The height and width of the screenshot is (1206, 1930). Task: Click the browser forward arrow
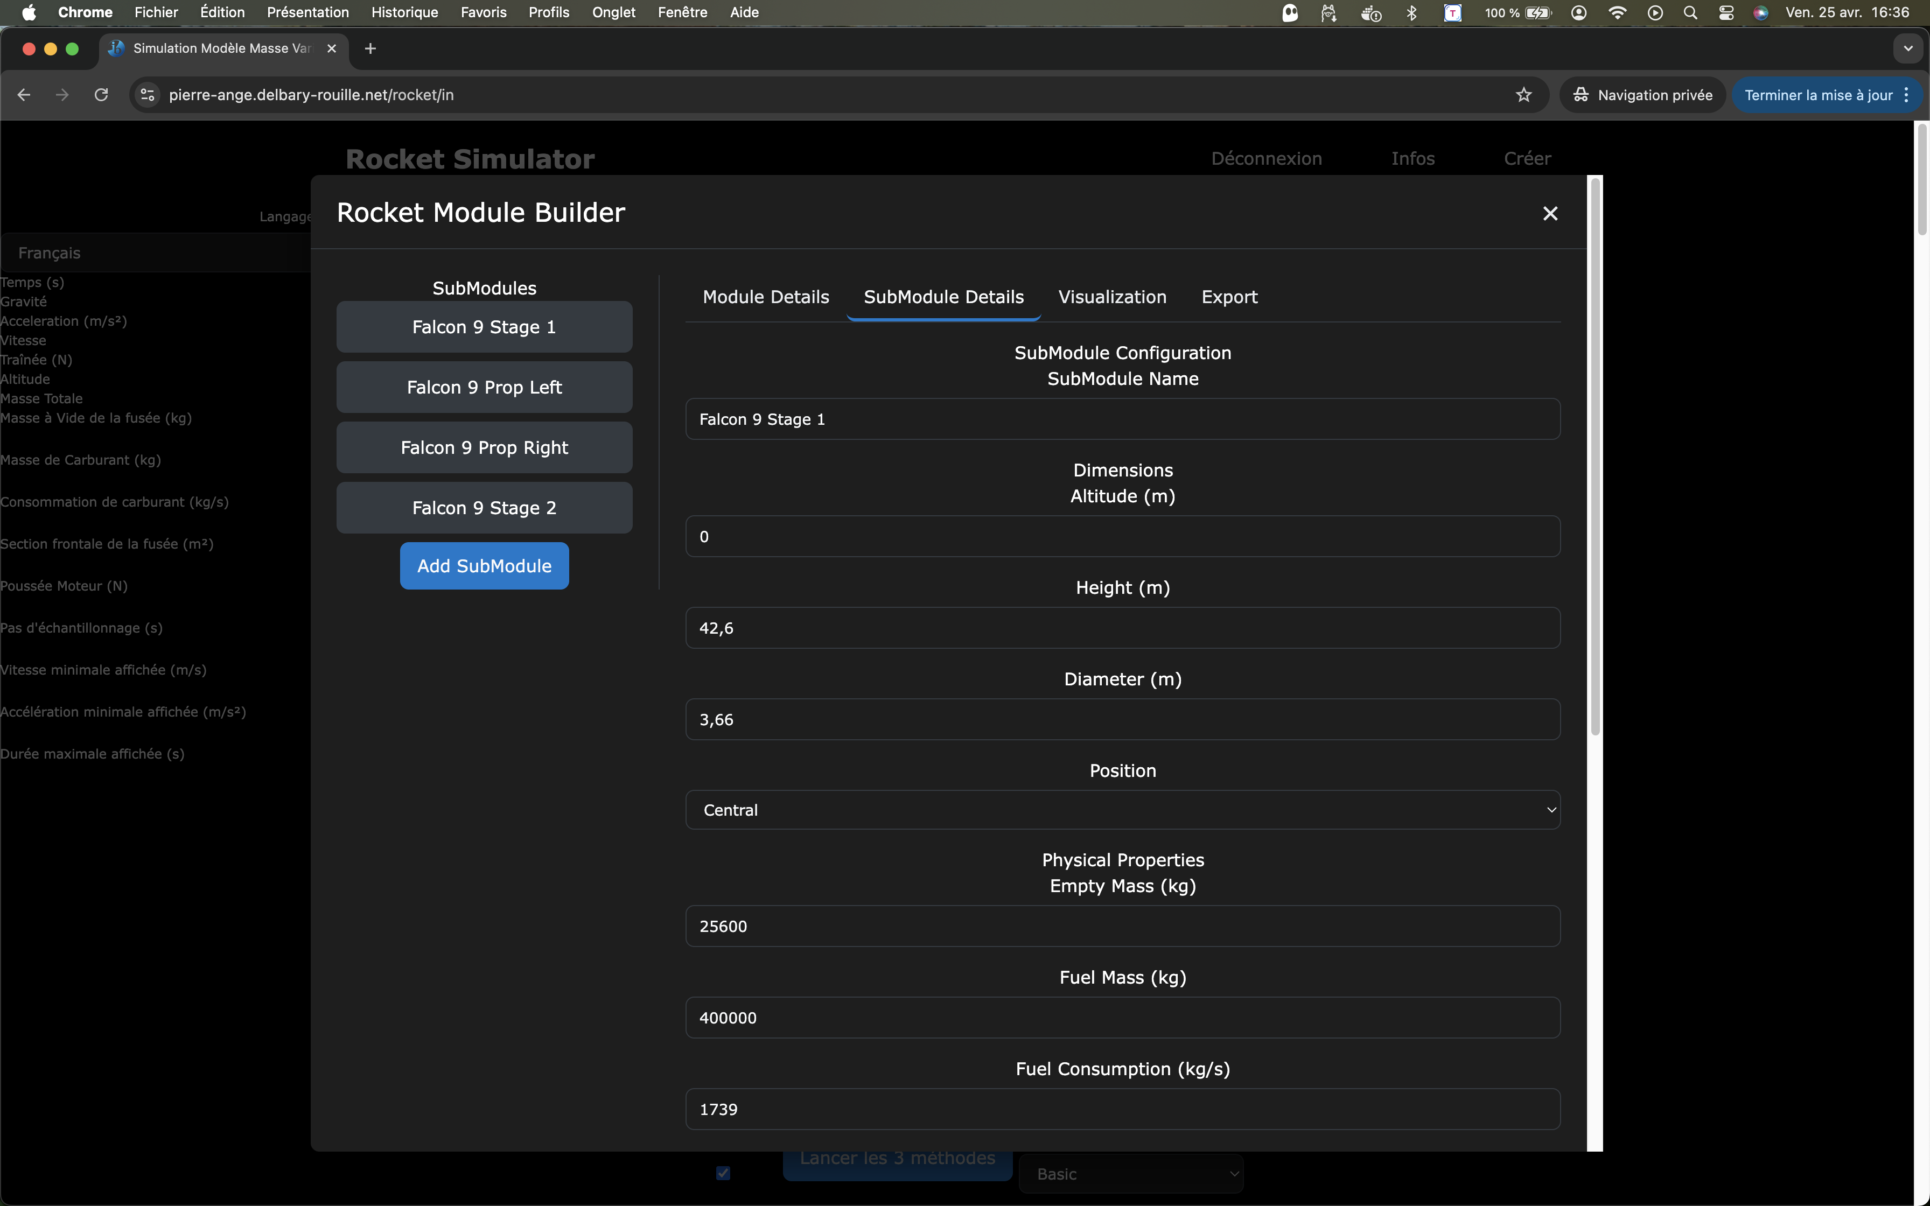(x=62, y=95)
